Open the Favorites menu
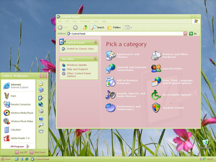The image size is (216, 162). coord(85,21)
